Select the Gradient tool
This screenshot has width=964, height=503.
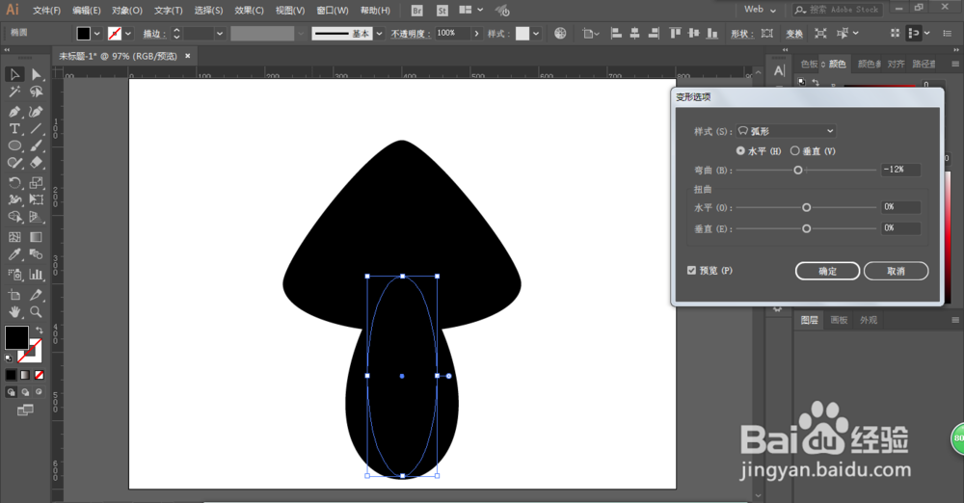pyautogui.click(x=37, y=237)
